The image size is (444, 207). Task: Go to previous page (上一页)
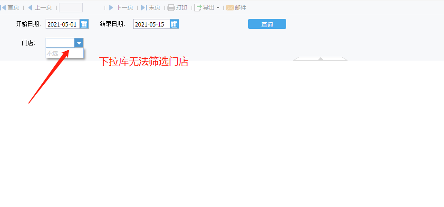click(x=40, y=8)
